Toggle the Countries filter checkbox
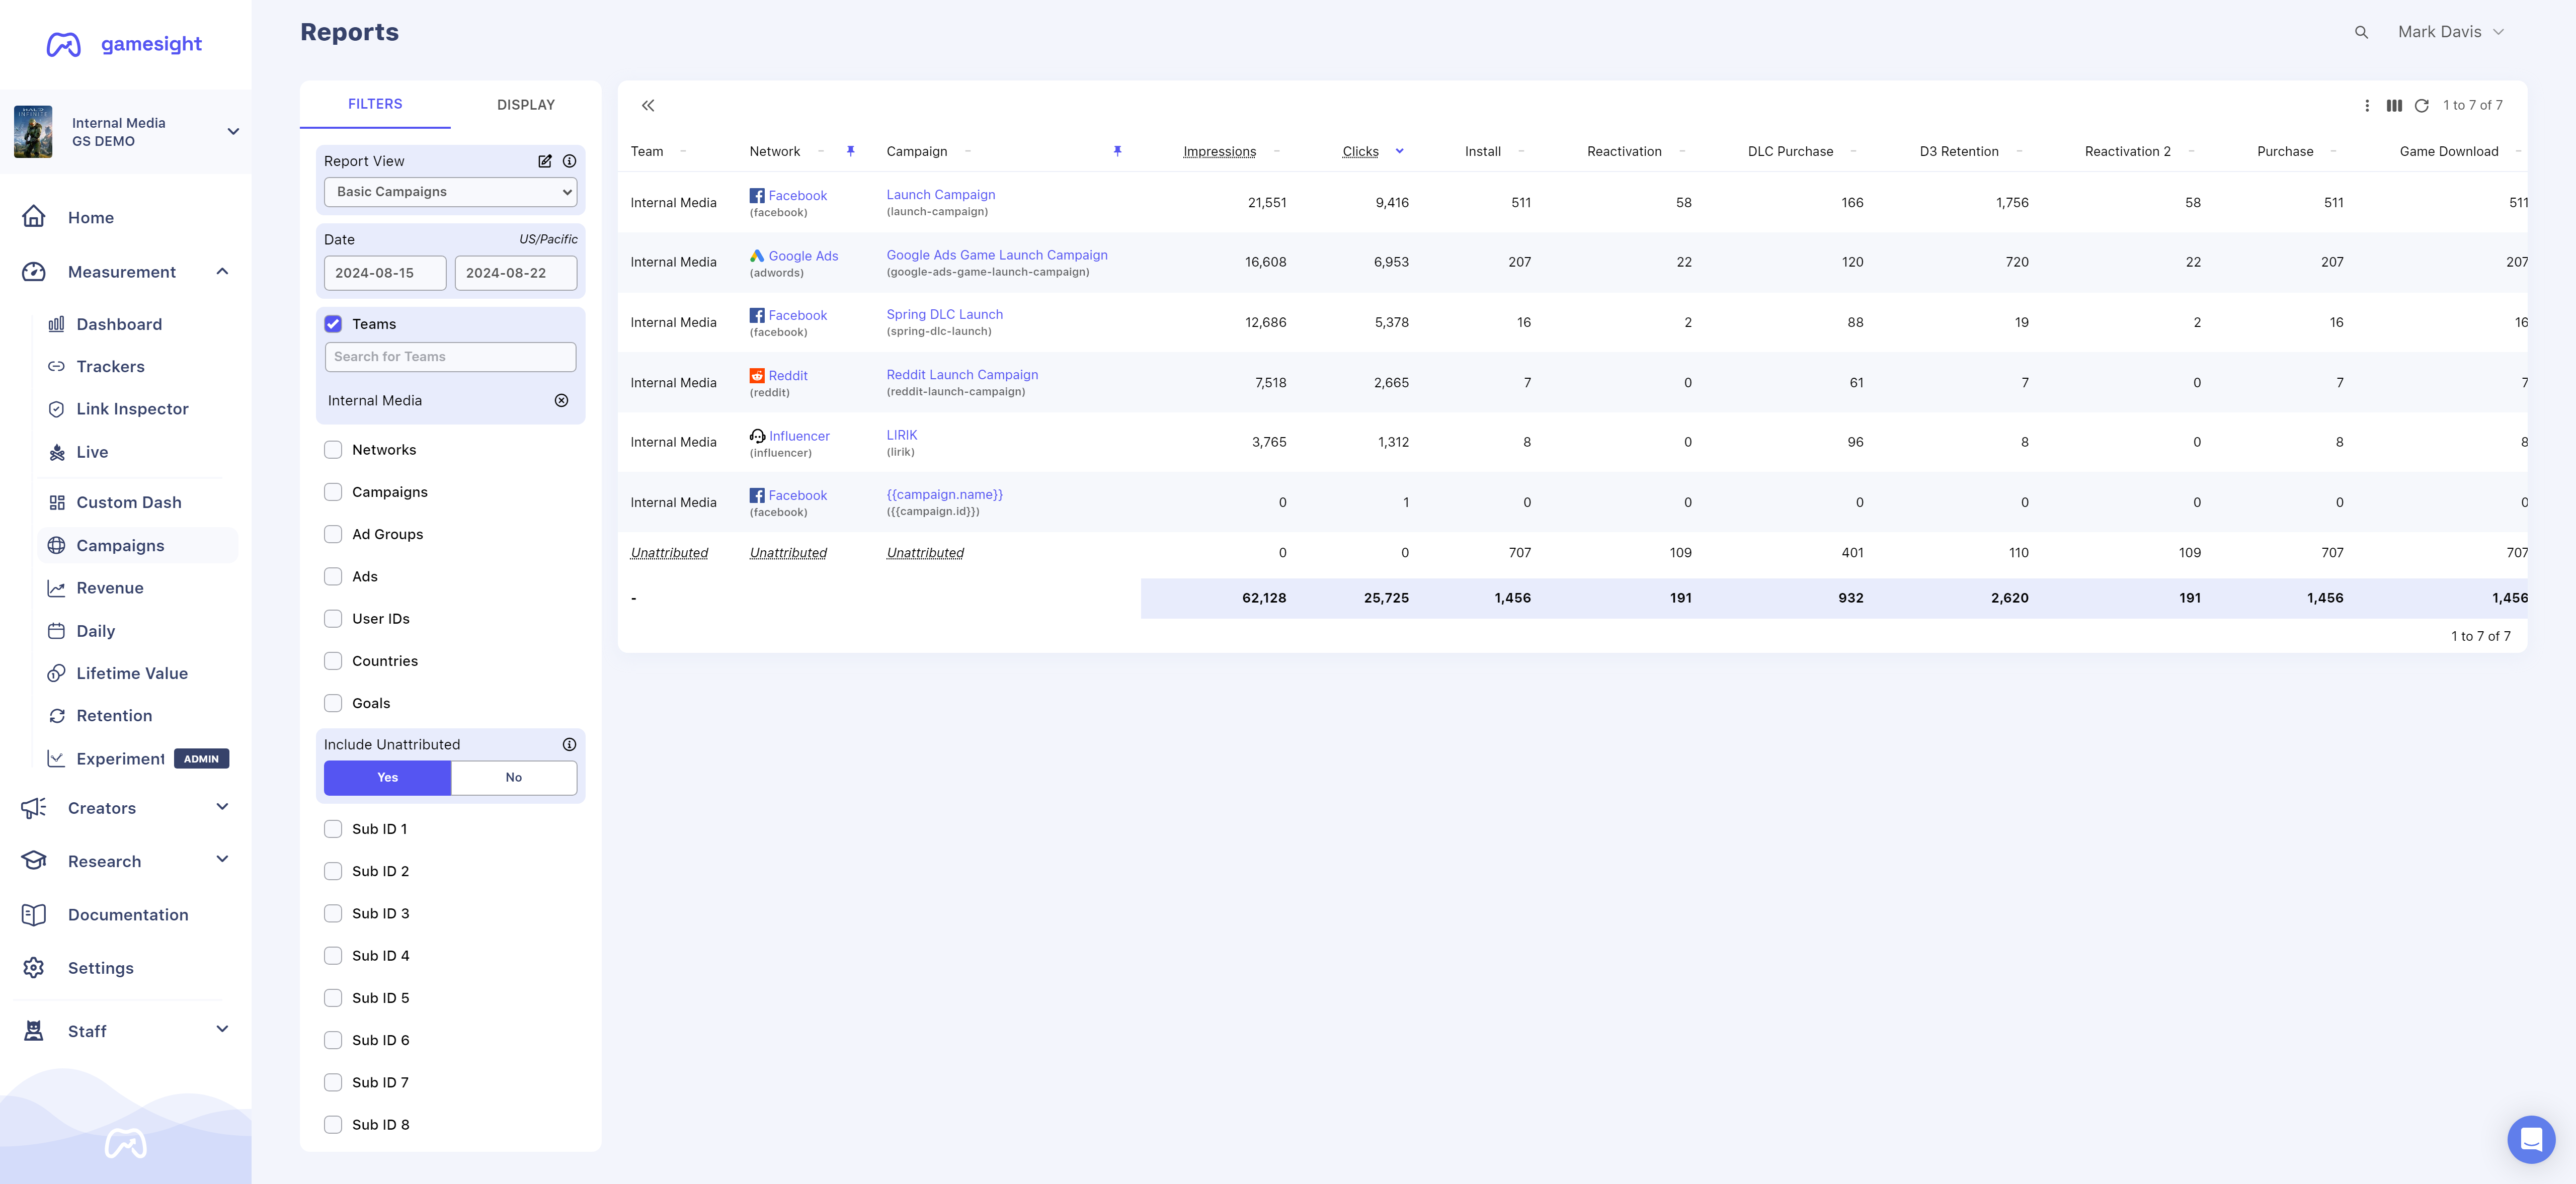 (333, 661)
